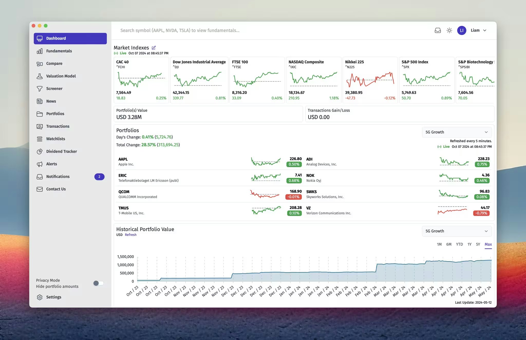Click the QCOM QUALCOMM holding row
Screen dimensions: 526x340
click(210, 194)
